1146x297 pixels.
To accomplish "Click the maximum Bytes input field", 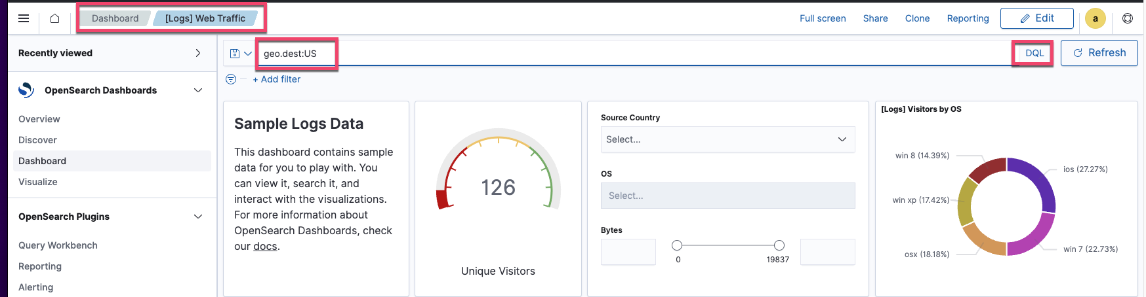I will [x=828, y=252].
